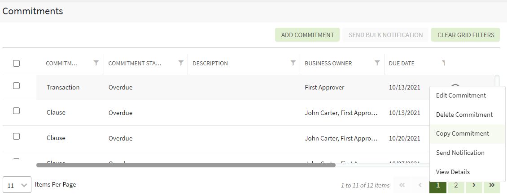The image size is (507, 196).
Task: Click the horizontal scrollbar of the grid
Action: pyautogui.click(x=186, y=165)
